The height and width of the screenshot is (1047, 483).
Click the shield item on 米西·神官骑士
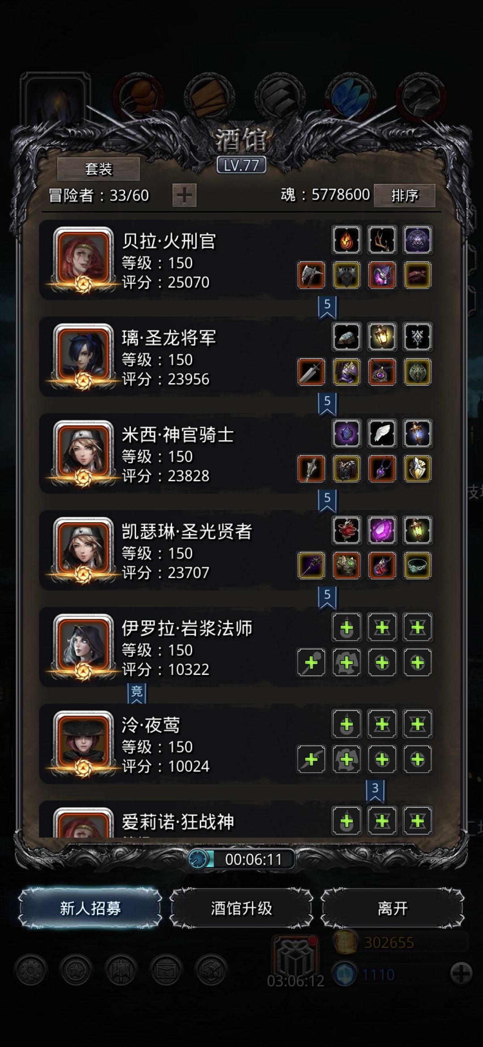(x=417, y=468)
